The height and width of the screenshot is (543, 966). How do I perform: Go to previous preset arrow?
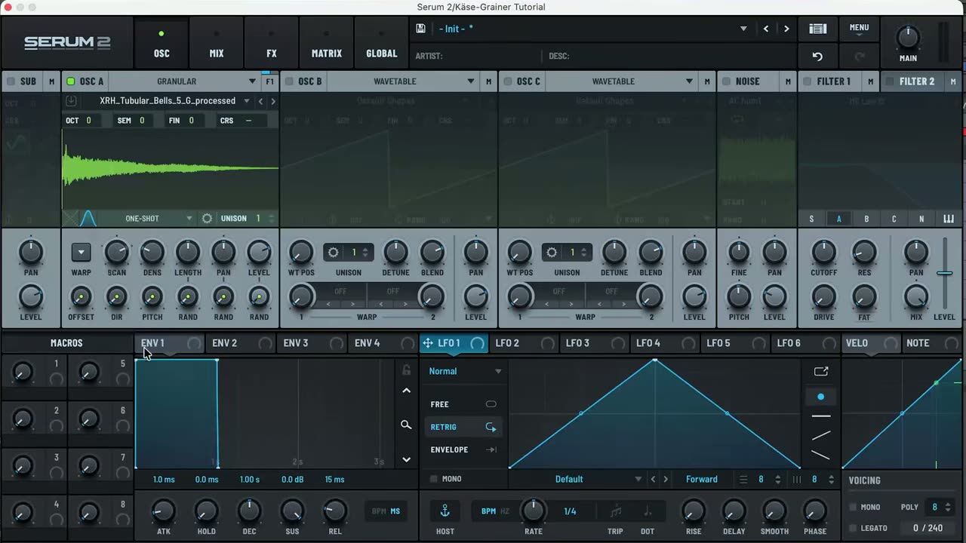(x=766, y=29)
